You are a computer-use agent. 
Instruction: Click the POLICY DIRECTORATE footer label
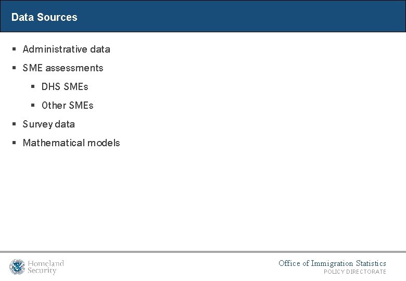coord(355,272)
